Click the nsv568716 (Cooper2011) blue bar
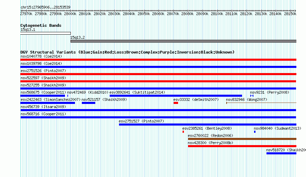The height and width of the screenshot is (177, 306). point(158,117)
